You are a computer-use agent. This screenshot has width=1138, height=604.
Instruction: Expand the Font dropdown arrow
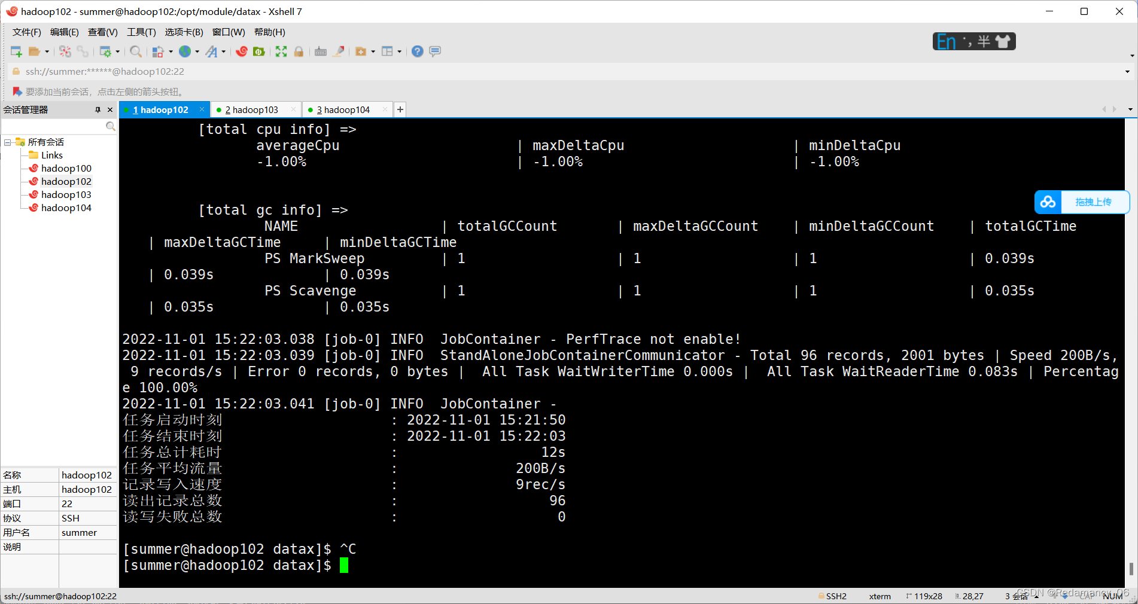coord(223,51)
